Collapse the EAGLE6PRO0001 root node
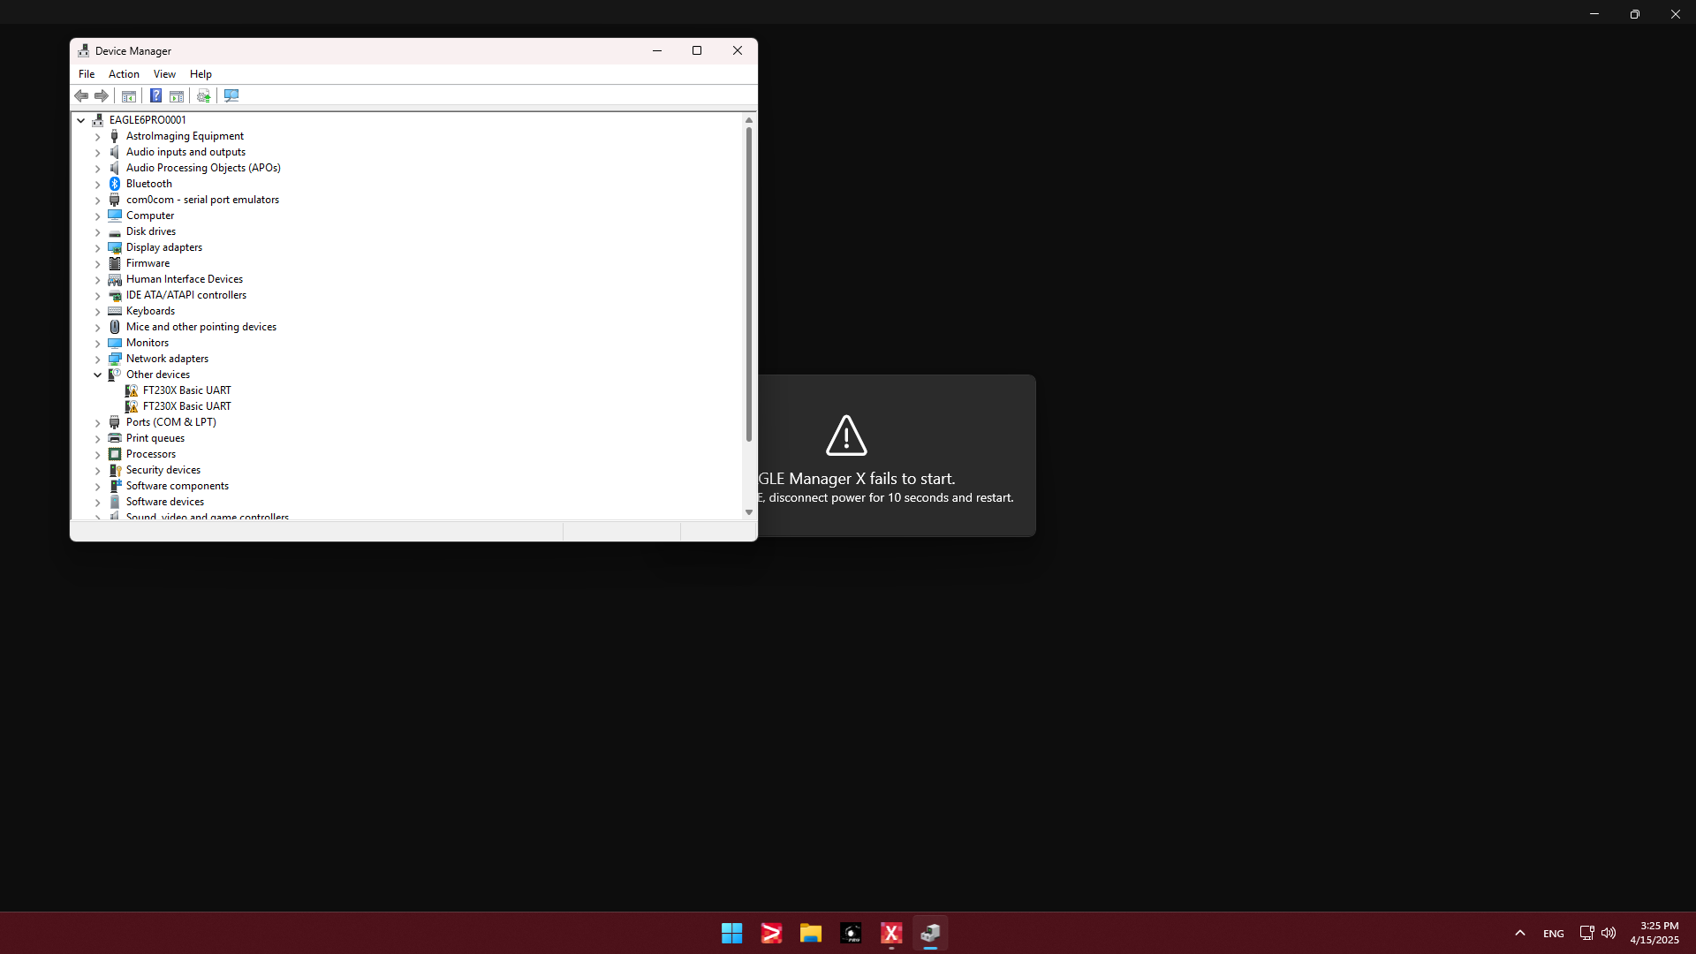The height and width of the screenshot is (954, 1696). pos(81,120)
